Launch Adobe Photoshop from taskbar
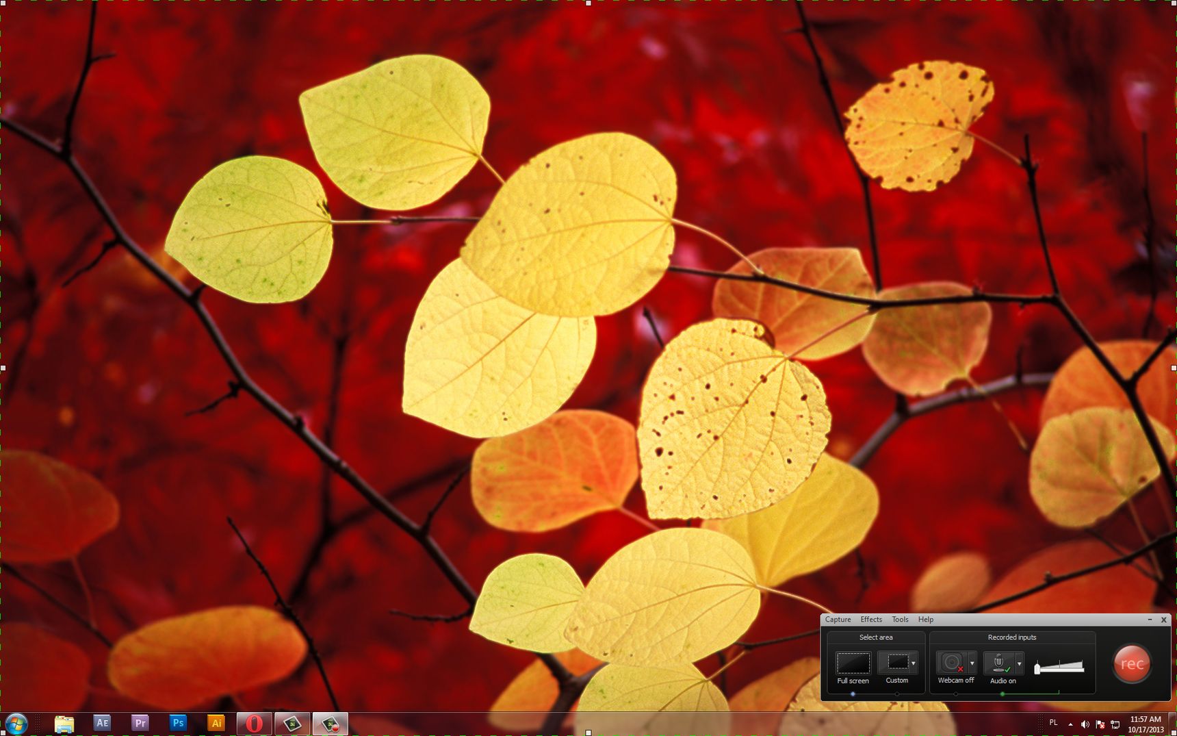This screenshot has width=1177, height=736. pyautogui.click(x=178, y=723)
